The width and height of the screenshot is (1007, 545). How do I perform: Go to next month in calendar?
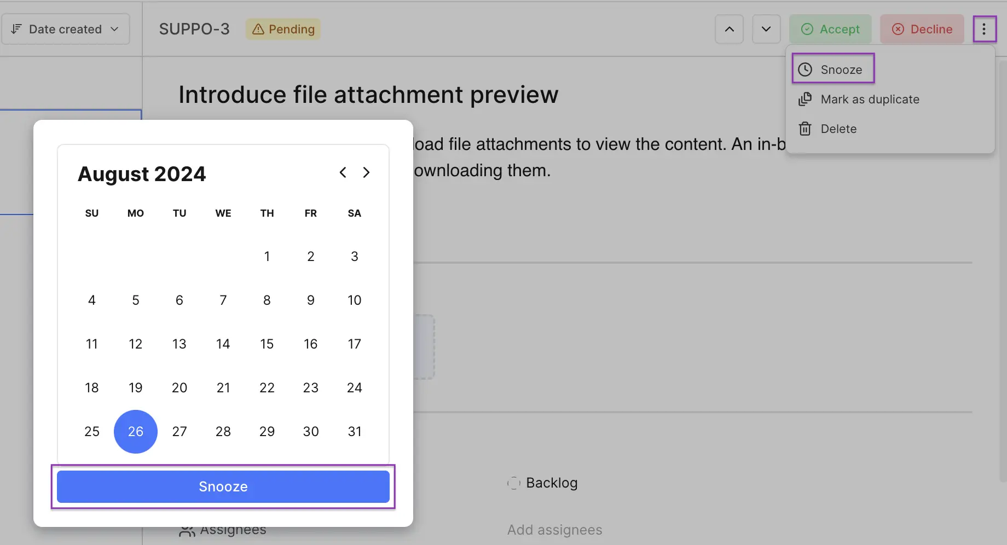click(x=366, y=172)
